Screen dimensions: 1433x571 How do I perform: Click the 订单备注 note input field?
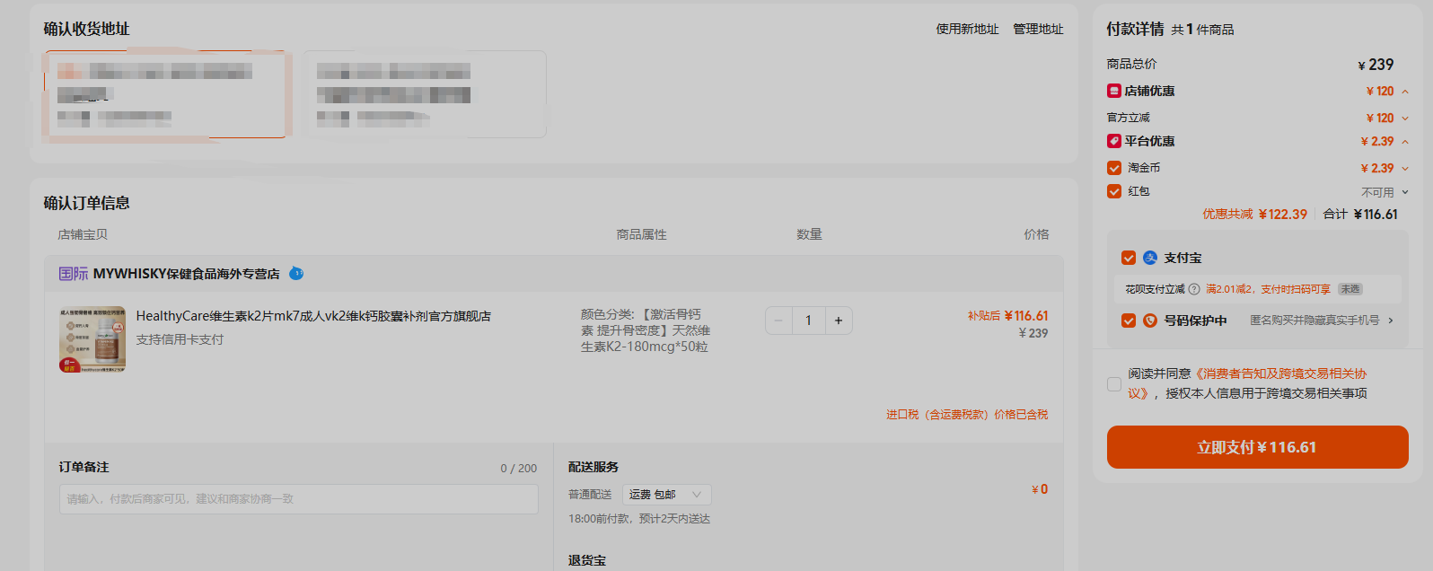(x=299, y=499)
